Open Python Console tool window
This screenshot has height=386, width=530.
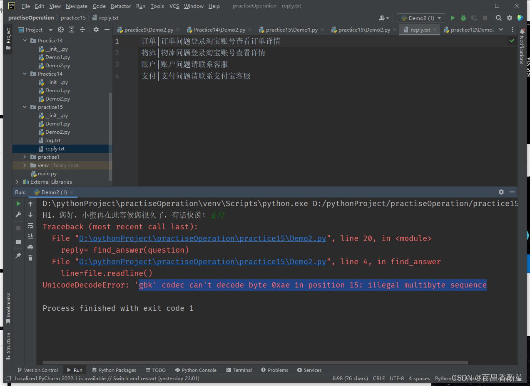click(196, 370)
